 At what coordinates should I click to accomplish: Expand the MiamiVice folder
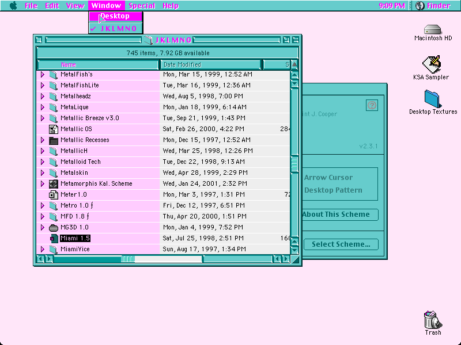43,250
